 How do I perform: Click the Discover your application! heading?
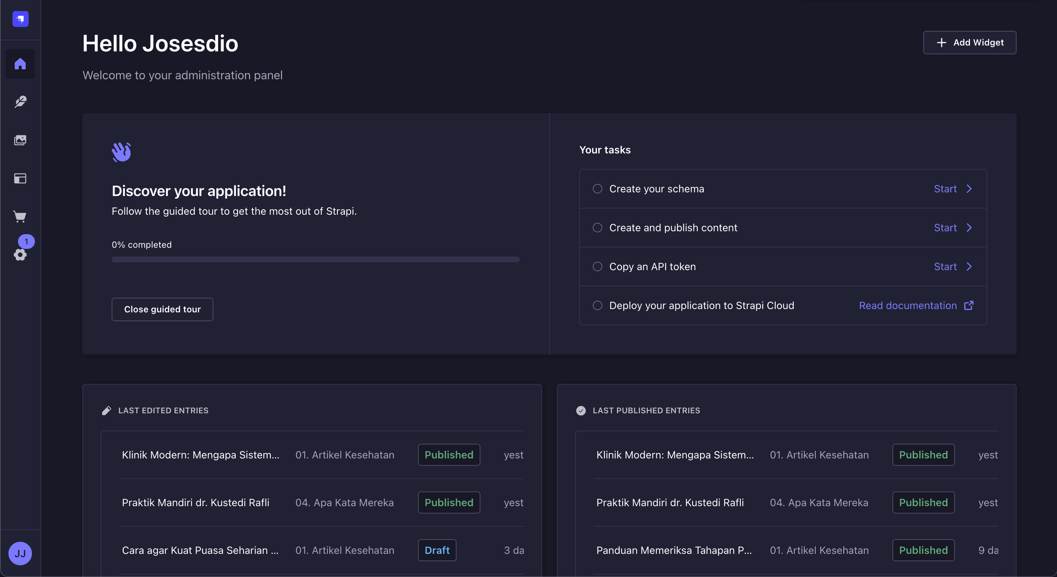tap(199, 191)
